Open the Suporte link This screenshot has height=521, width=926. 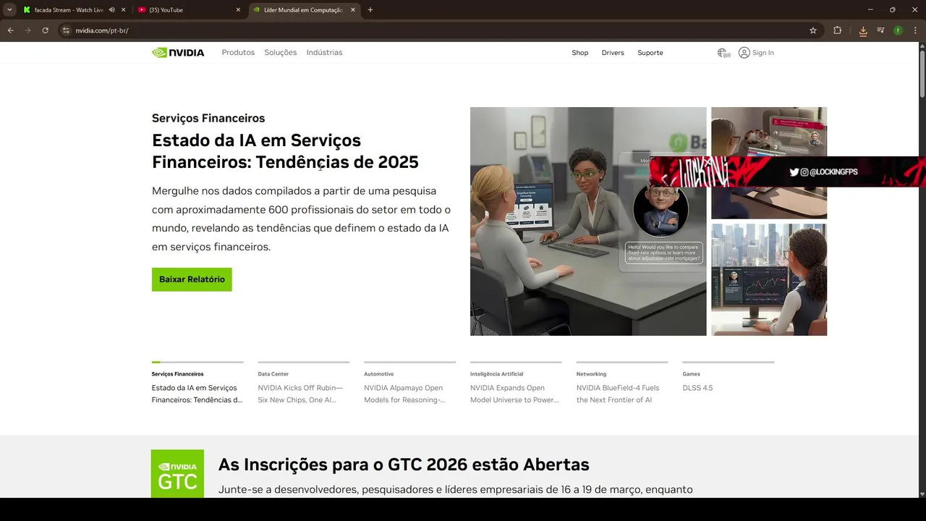(x=650, y=53)
